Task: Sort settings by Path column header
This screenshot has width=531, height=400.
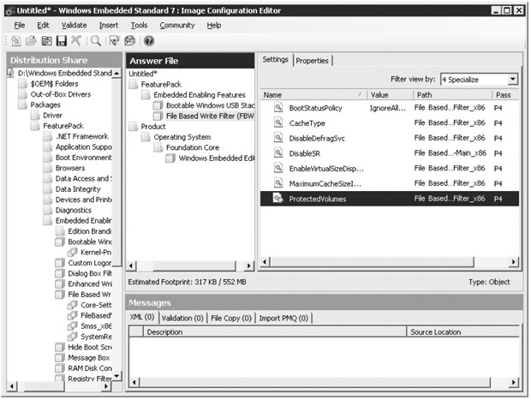Action: (452, 95)
